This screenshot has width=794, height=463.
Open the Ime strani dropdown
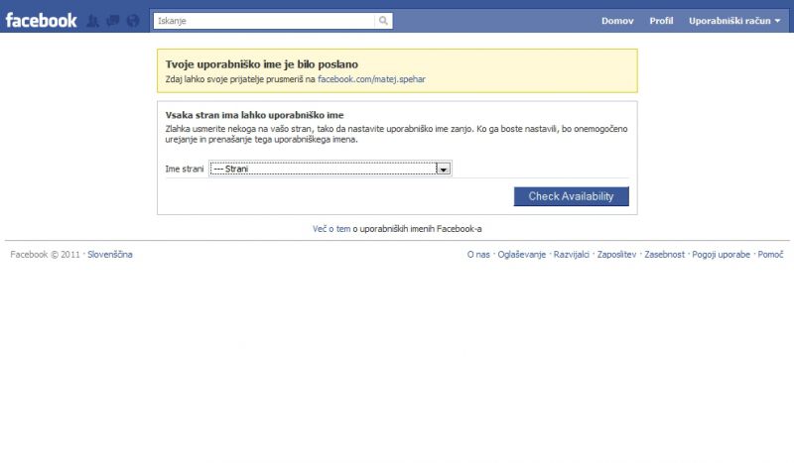331,169
